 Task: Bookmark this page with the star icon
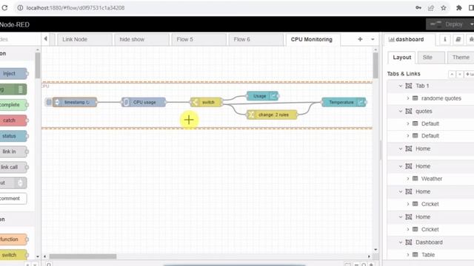(x=444, y=8)
